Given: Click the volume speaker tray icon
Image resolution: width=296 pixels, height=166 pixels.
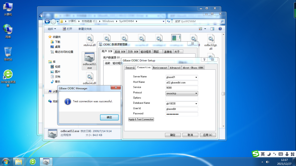Looking at the screenshot, I should 267,162.
